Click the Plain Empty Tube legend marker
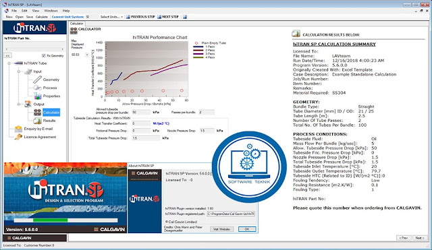The image size is (432, 250). [x=196, y=43]
